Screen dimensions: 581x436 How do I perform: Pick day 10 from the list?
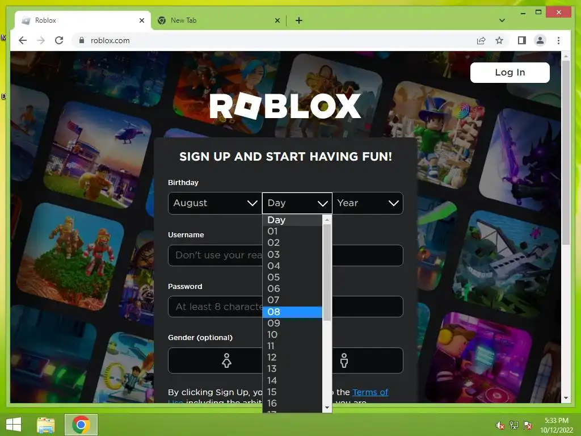tap(292, 335)
